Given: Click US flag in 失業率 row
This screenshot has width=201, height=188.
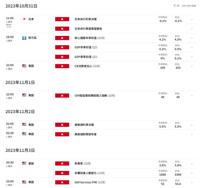Looking at the screenshot, I should tap(24, 163).
